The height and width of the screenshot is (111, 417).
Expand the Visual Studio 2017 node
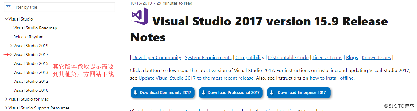(11, 55)
